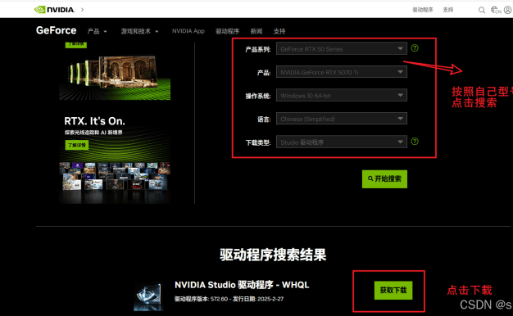Open NVIDIA App in navigation bar

point(188,31)
